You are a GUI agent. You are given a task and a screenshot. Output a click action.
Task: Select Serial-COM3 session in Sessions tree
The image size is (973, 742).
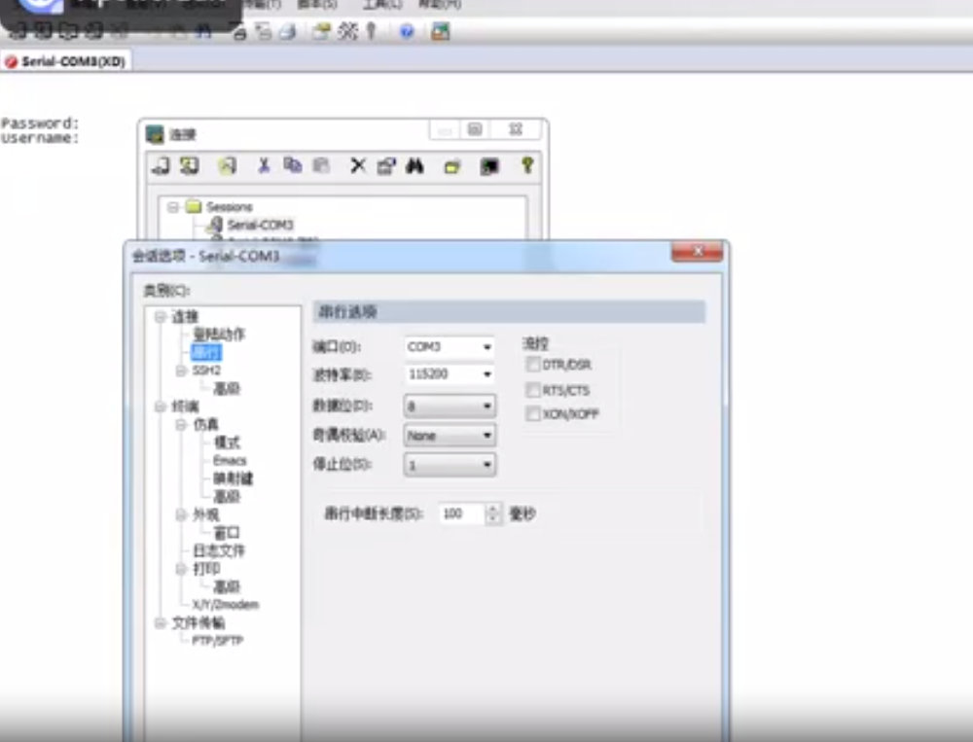260,225
